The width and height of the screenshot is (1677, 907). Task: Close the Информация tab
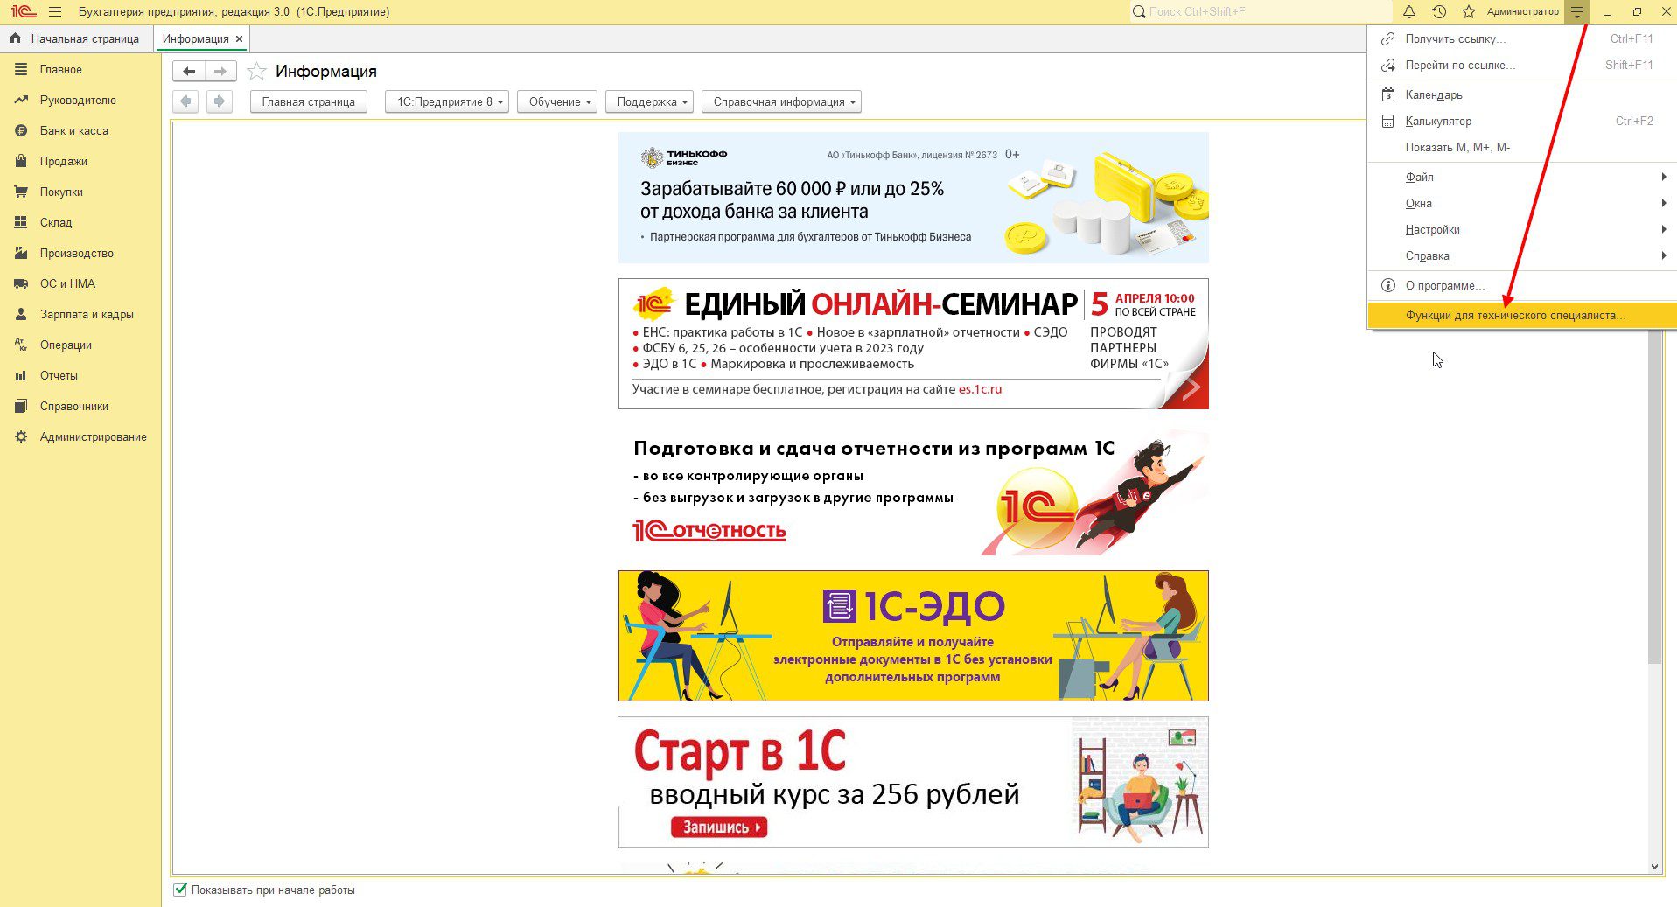coord(239,39)
